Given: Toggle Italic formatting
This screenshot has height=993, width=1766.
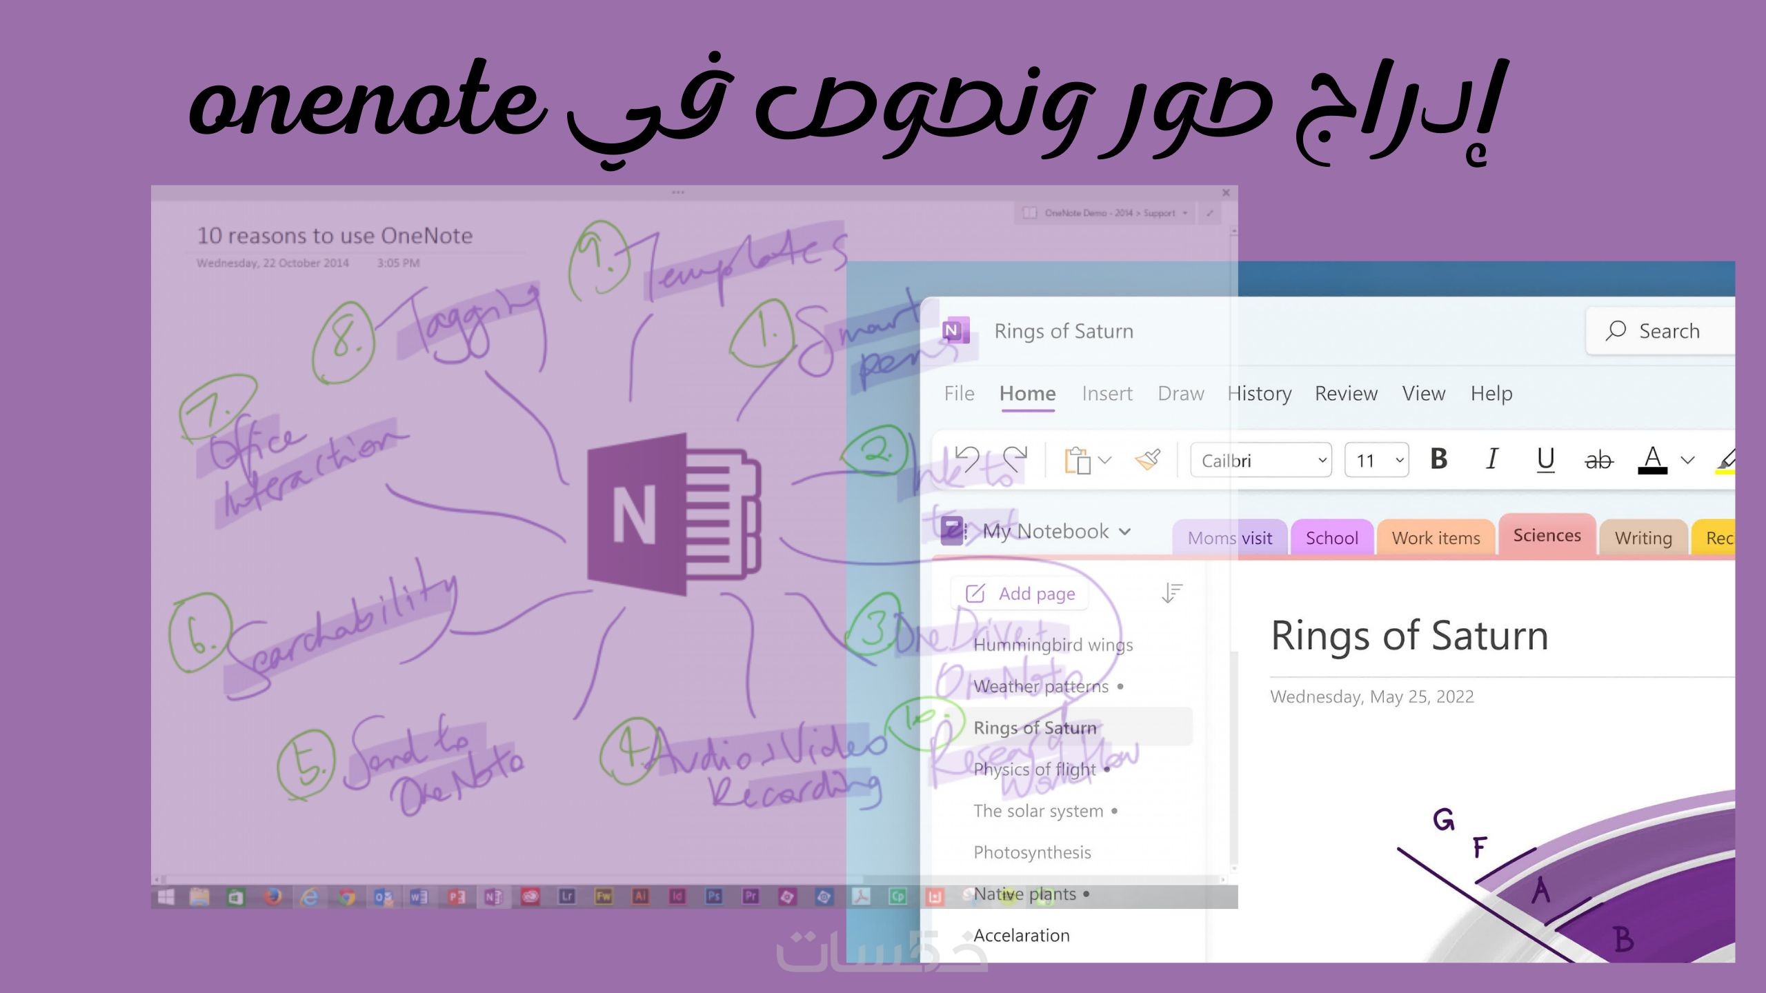Looking at the screenshot, I should (1492, 459).
